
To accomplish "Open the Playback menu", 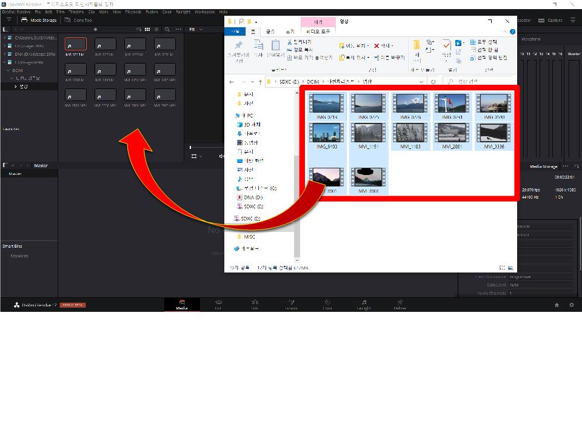I will [133, 12].
